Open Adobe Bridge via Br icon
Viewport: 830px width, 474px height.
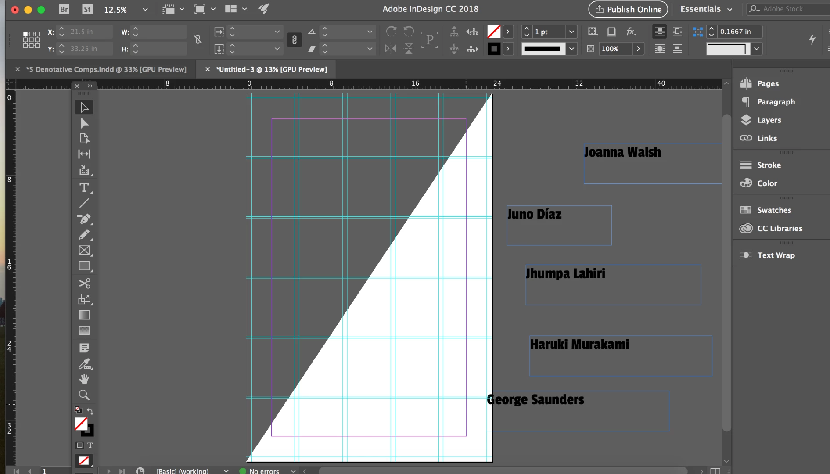64,9
